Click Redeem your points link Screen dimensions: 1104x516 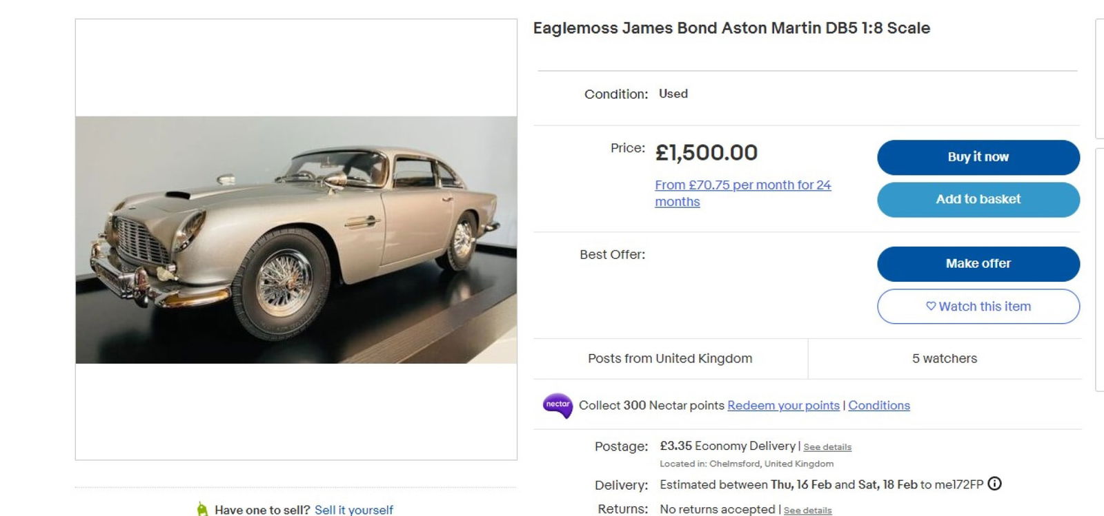pos(783,406)
